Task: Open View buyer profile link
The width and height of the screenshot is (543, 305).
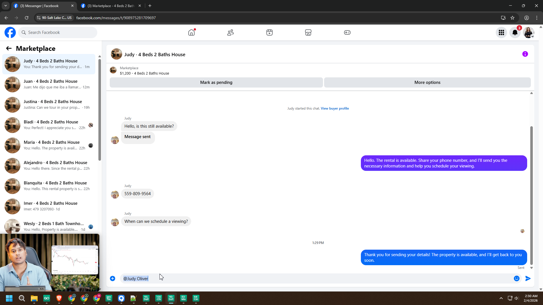Action: point(335,108)
